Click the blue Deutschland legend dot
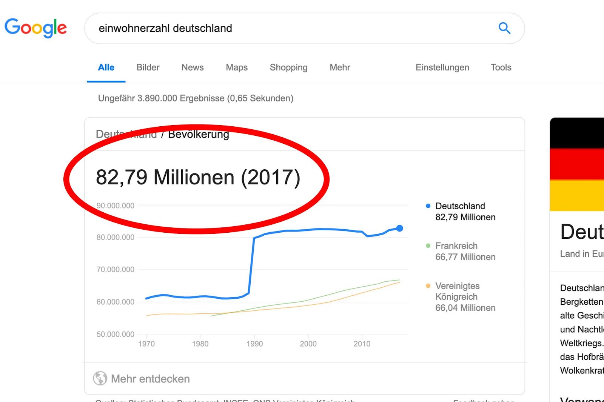Screen dimensions: 604x402 428,206
